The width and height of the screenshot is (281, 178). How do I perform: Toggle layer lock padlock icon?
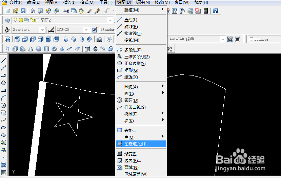(33, 20)
